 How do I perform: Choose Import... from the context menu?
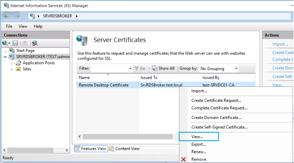(199, 91)
